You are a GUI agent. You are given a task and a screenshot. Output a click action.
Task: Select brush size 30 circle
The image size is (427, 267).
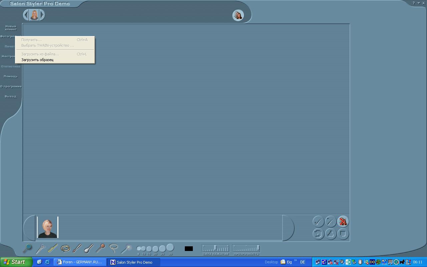(x=170, y=247)
